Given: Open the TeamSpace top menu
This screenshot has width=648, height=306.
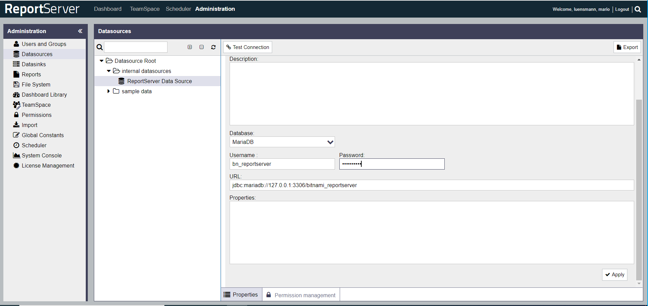Looking at the screenshot, I should [x=145, y=9].
